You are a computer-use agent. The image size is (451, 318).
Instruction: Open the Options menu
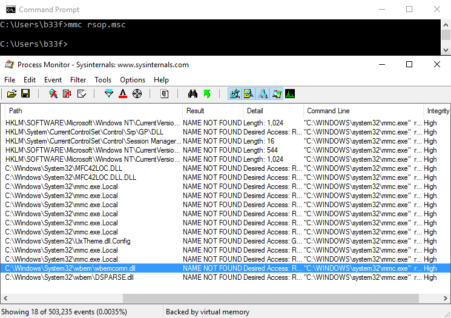[x=133, y=80]
